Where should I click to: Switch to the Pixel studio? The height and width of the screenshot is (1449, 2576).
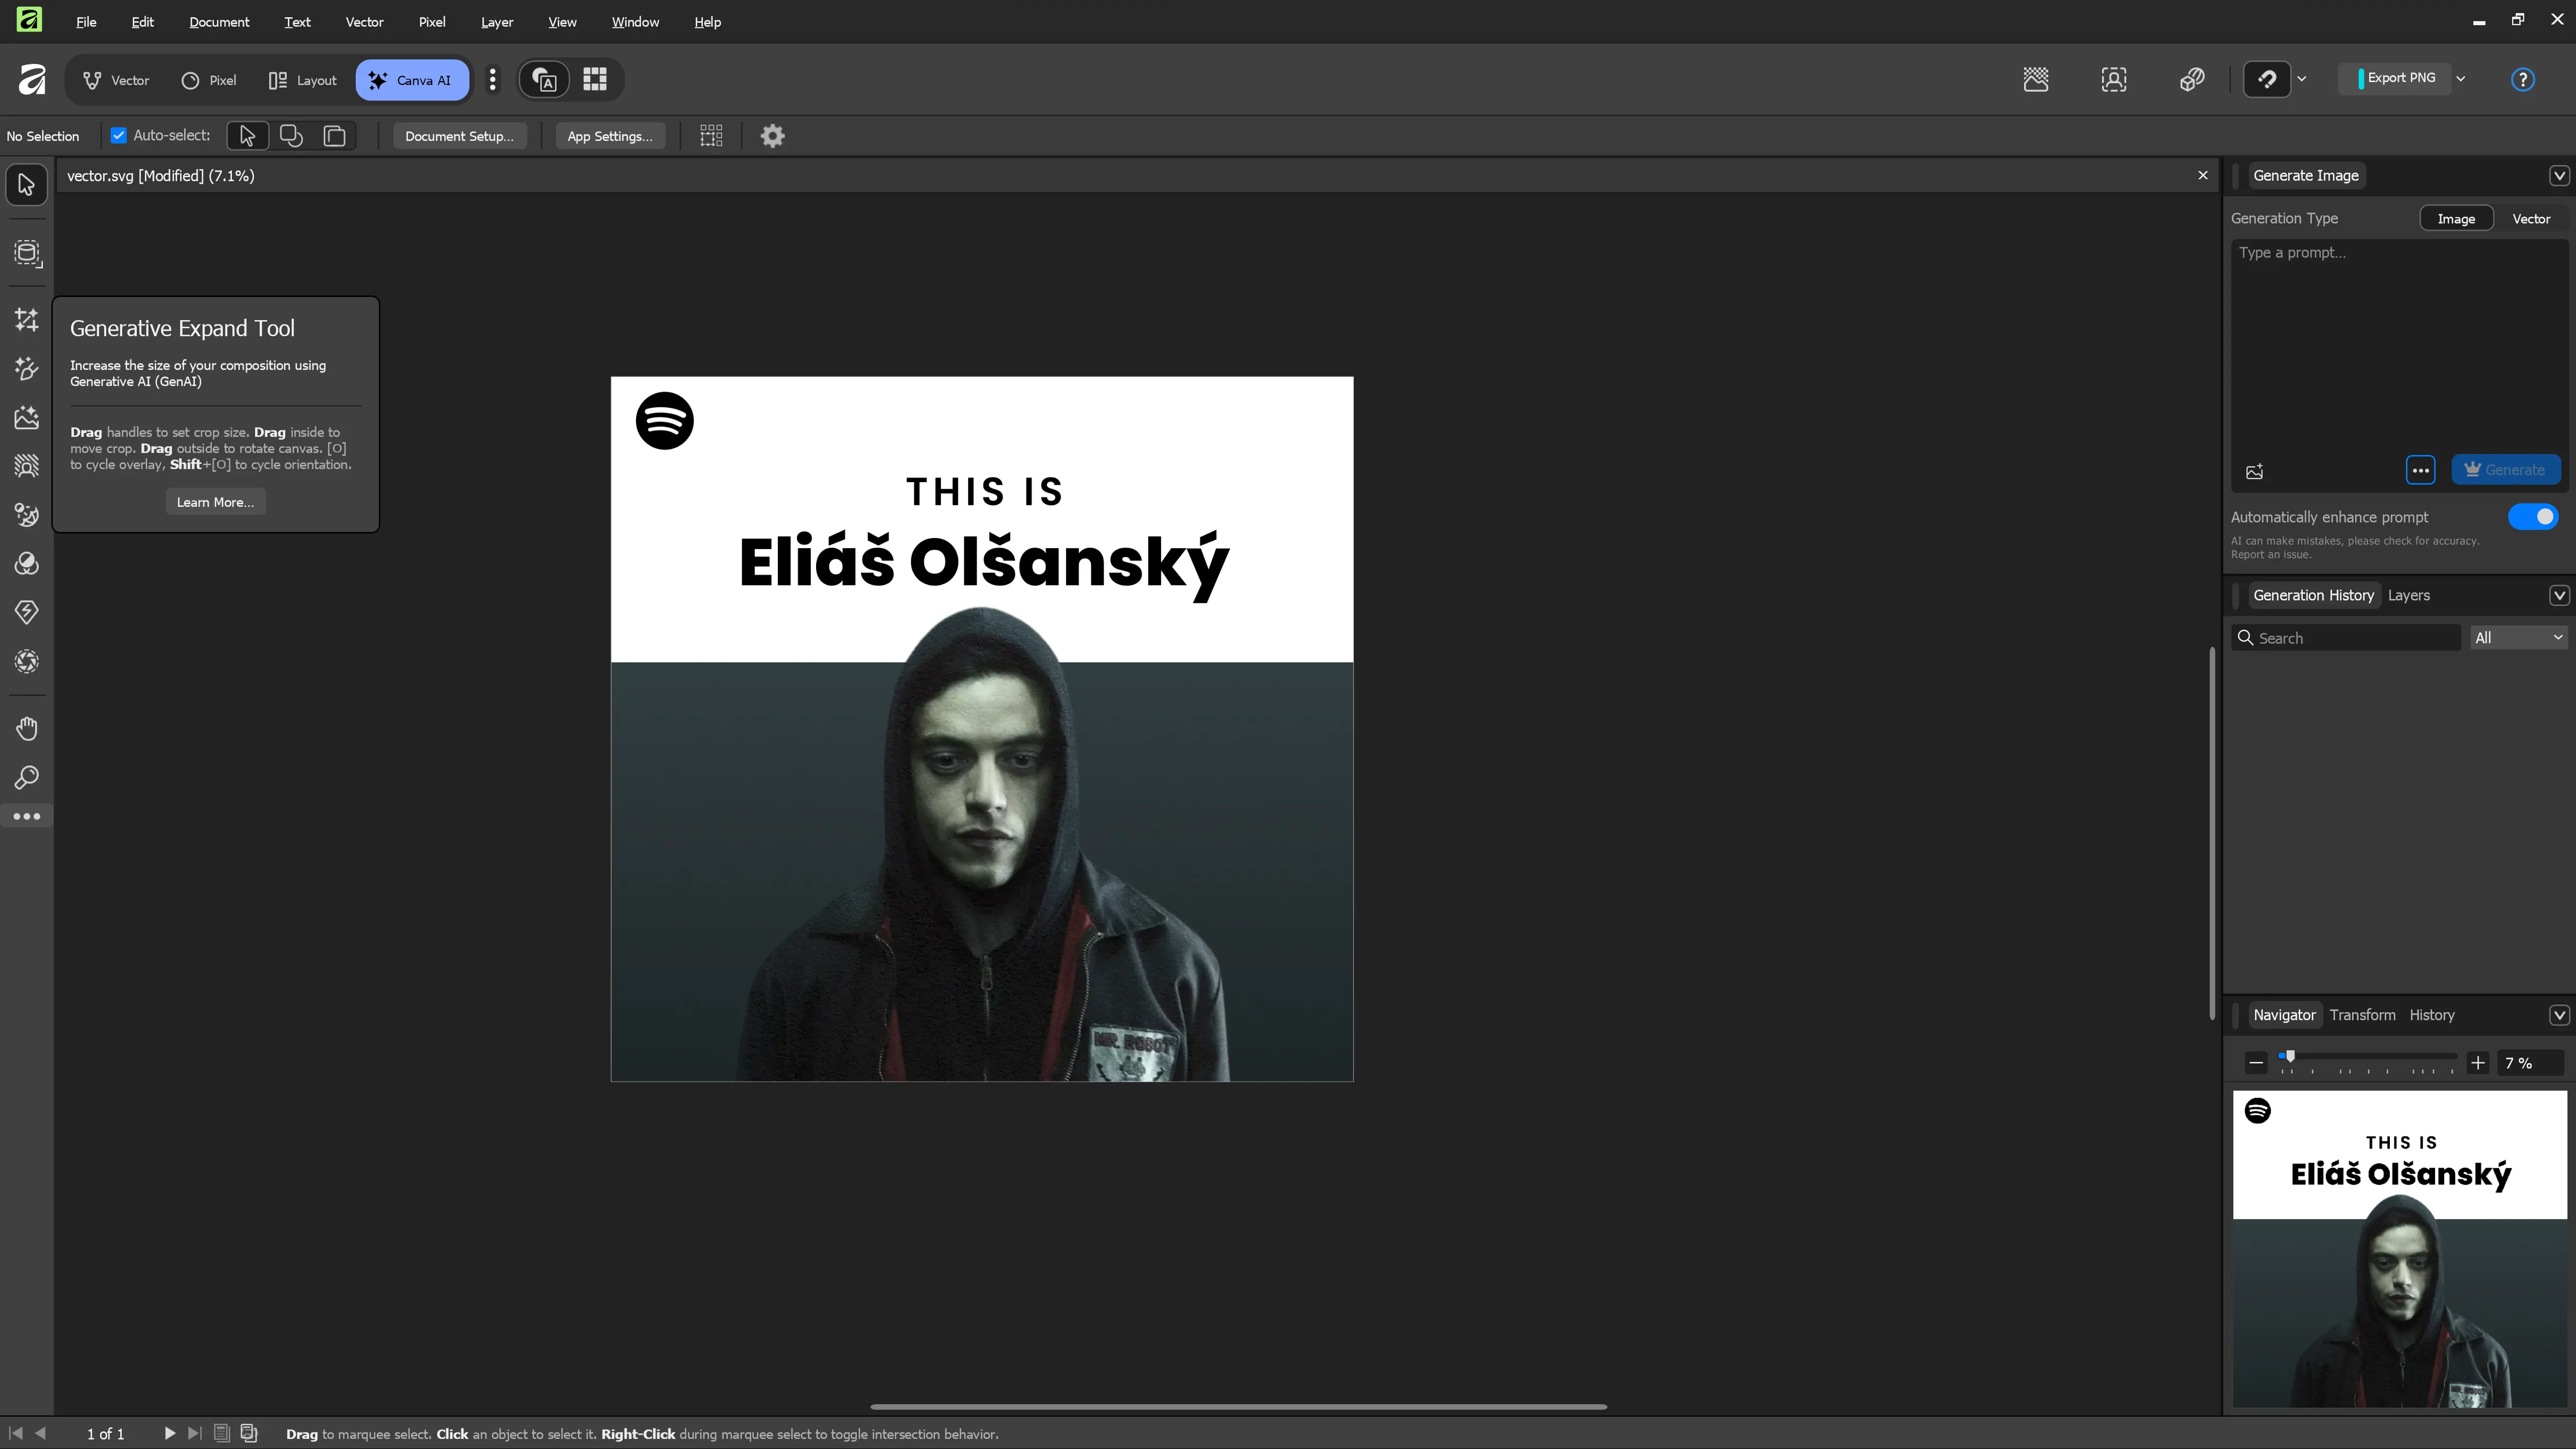click(210, 80)
